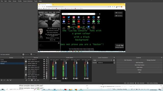Open the Docks menu
Image resolution: width=163 pixels, height=91 pixels.
click(x=15, y=1)
